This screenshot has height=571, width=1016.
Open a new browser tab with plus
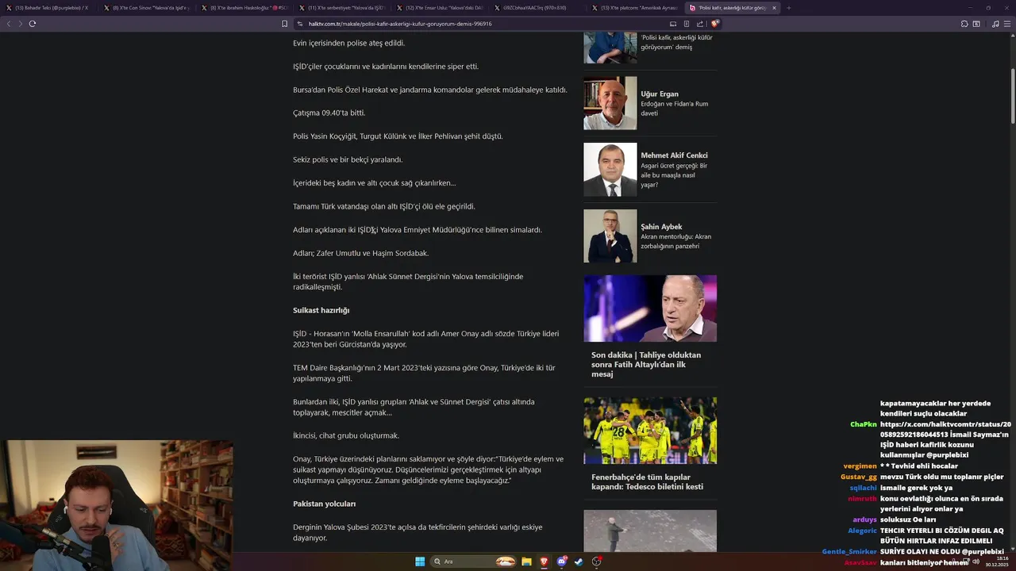[x=788, y=8]
